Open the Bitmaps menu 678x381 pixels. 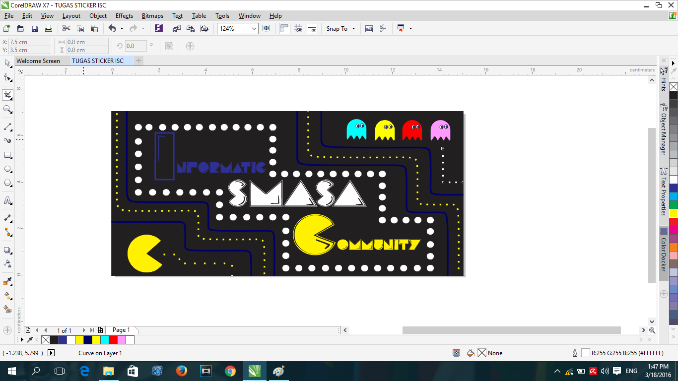coord(152,15)
